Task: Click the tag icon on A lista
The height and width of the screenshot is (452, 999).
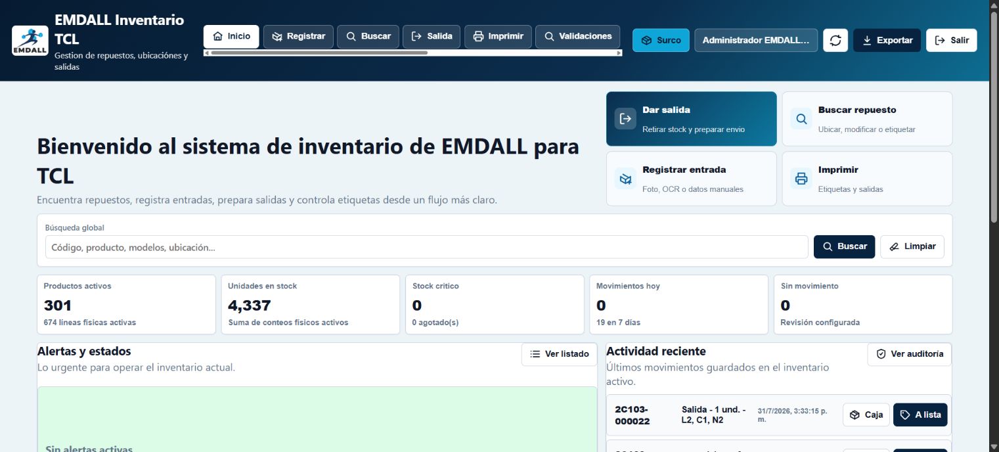Action: point(905,415)
